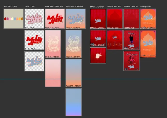This screenshot has height=118, width=167.
Task: Select the tall orange line up story artboard
Action: point(148,44)
